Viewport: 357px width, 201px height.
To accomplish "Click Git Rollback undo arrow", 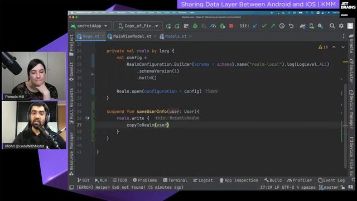I will (291, 26).
